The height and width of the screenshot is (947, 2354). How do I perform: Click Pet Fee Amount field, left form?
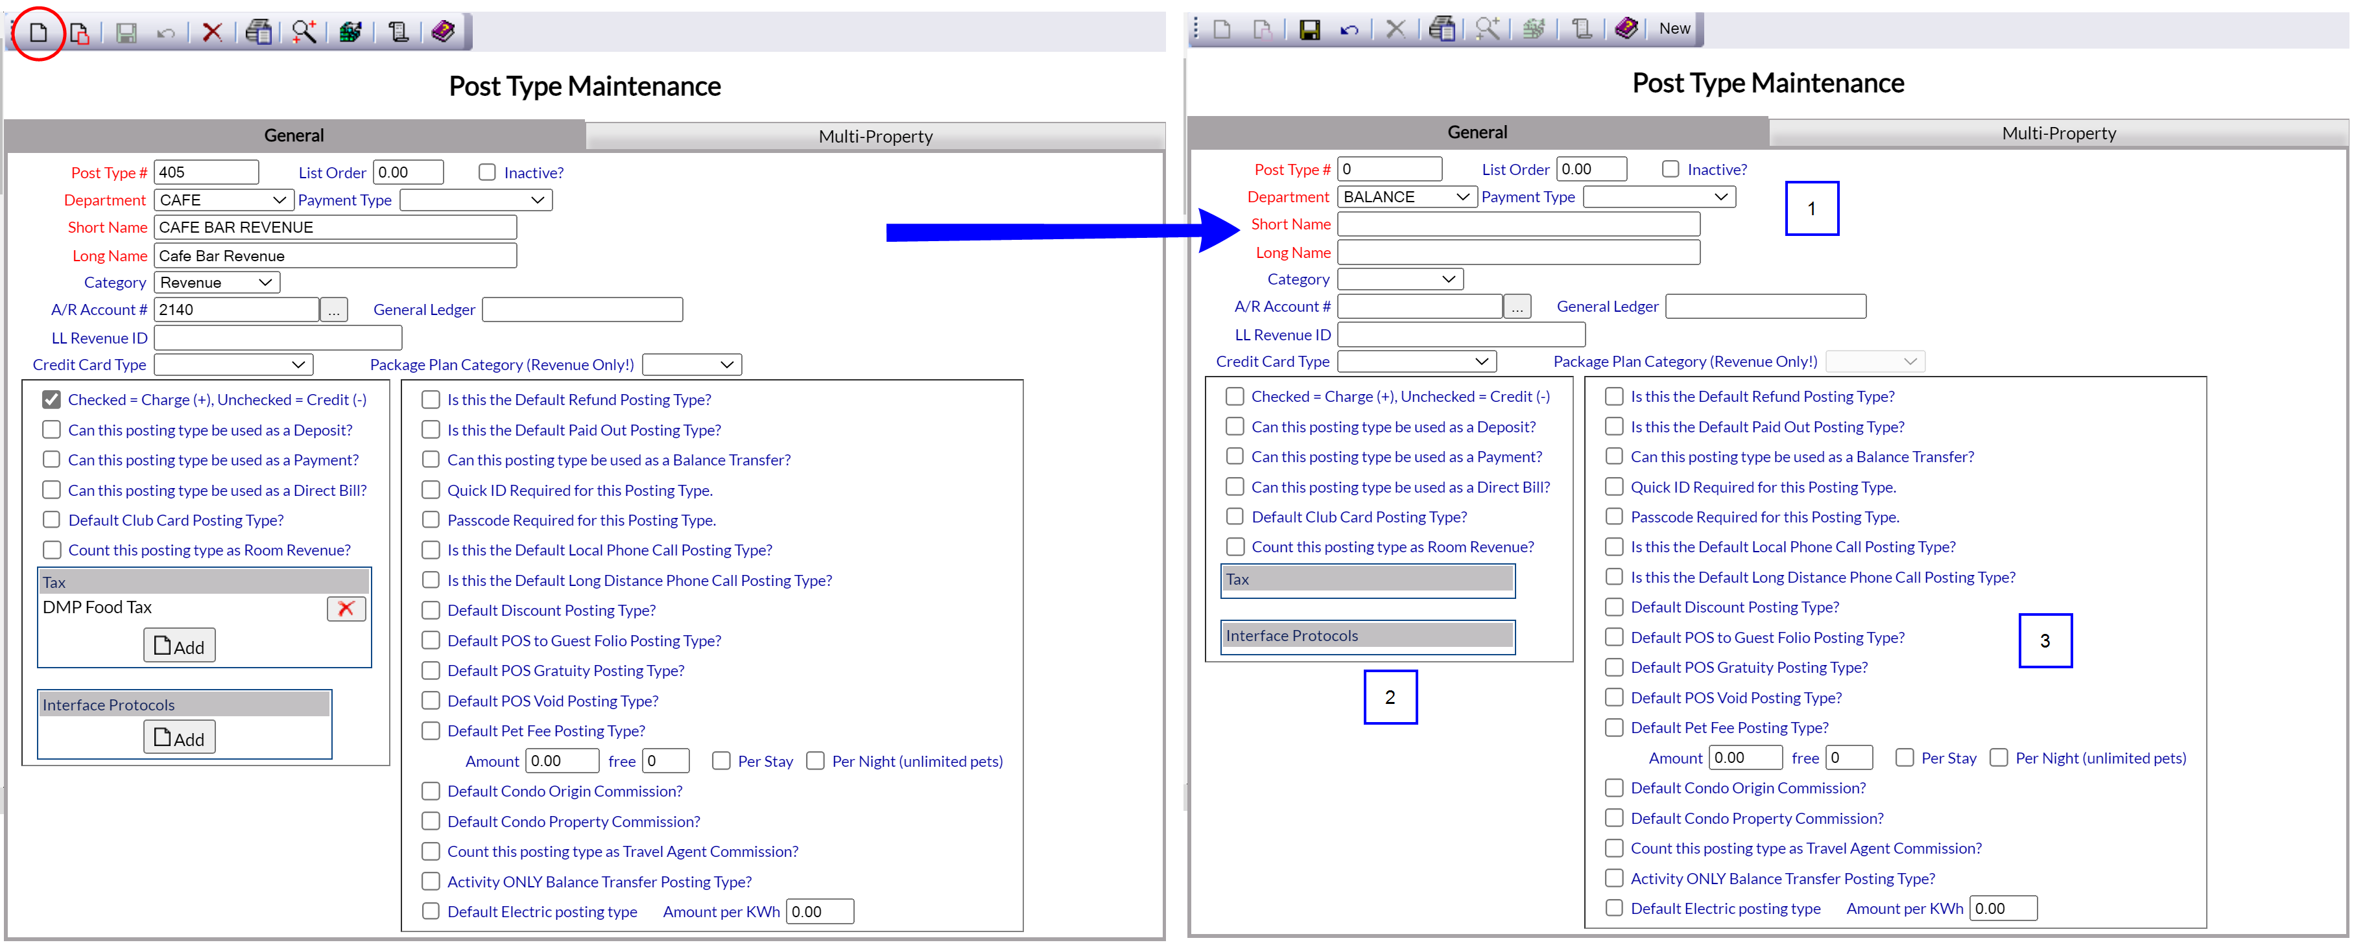click(x=563, y=762)
